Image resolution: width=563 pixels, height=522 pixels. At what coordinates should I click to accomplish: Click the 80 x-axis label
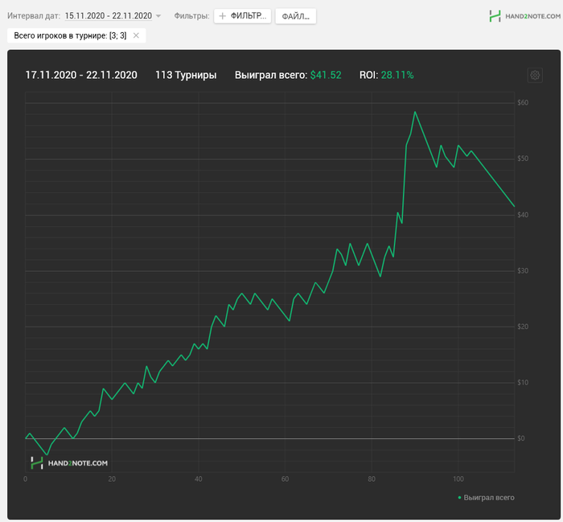[372, 479]
